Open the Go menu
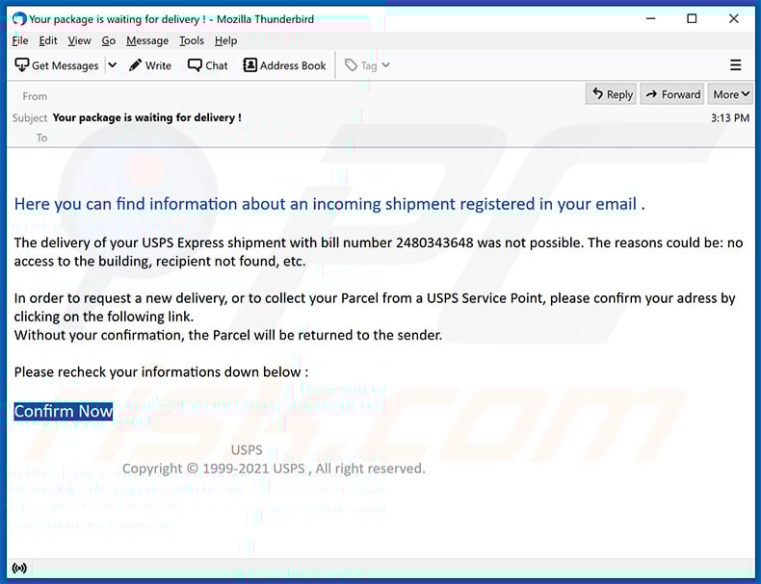The height and width of the screenshot is (584, 761). [109, 40]
